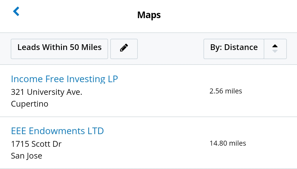Open the Leads Within 50 Miles filter
Viewport: 297px width, 169px height.
pos(59,48)
